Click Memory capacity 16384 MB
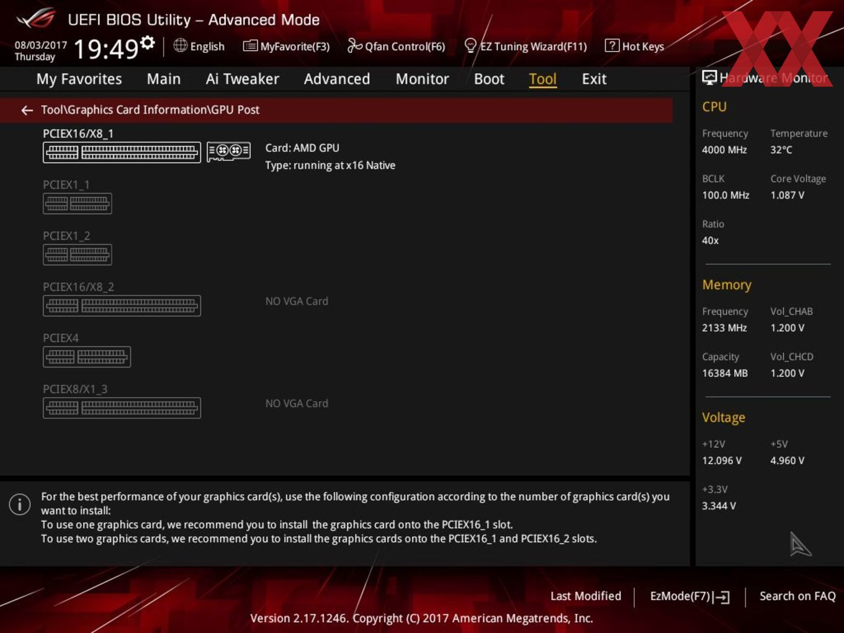 tap(725, 373)
